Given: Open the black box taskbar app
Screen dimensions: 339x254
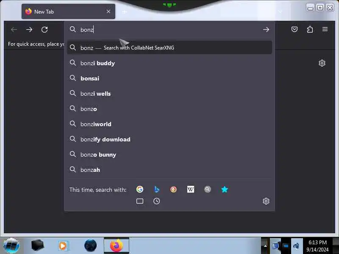Looking at the screenshot, I should tap(37, 246).
